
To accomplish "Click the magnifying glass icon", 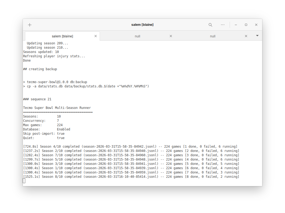I will pyautogui.click(x=210, y=24).
